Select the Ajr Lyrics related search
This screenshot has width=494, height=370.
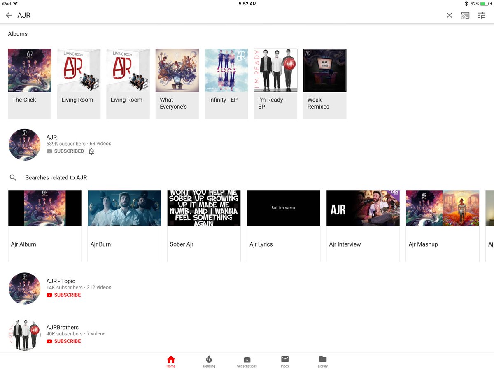(283, 226)
